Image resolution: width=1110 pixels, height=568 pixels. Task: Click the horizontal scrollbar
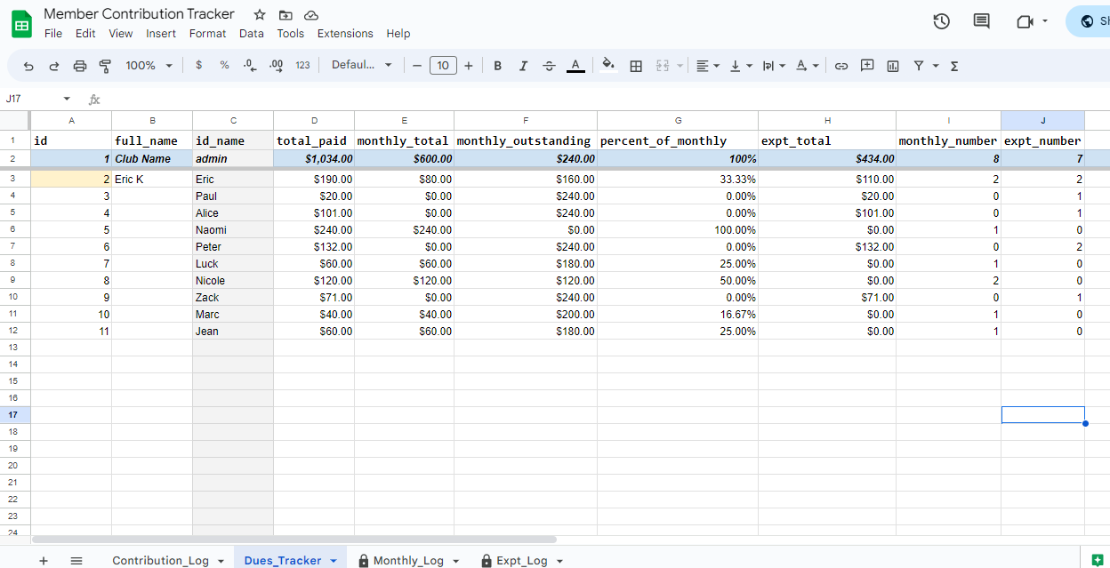coord(294,539)
